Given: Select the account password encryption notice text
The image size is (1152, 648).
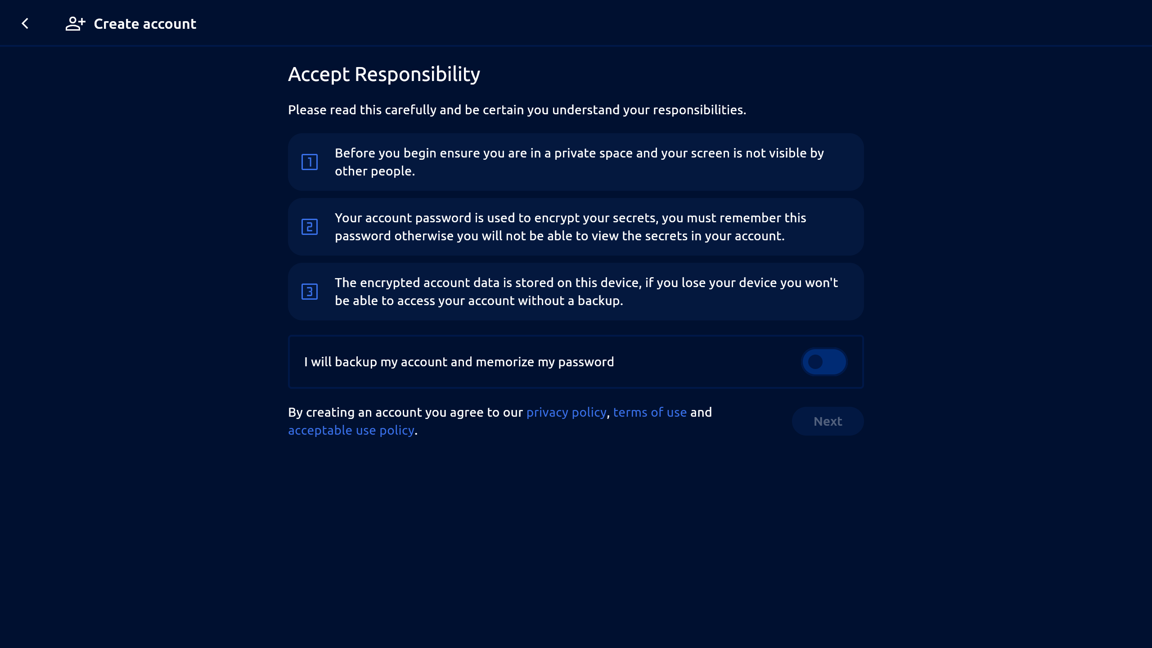Looking at the screenshot, I should pos(570,227).
